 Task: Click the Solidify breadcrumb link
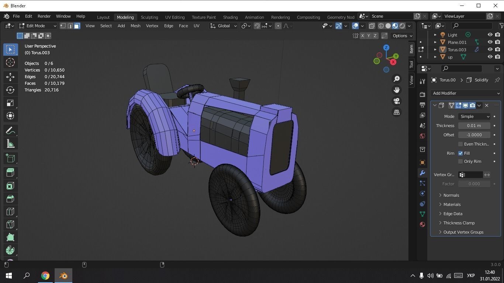click(x=481, y=80)
